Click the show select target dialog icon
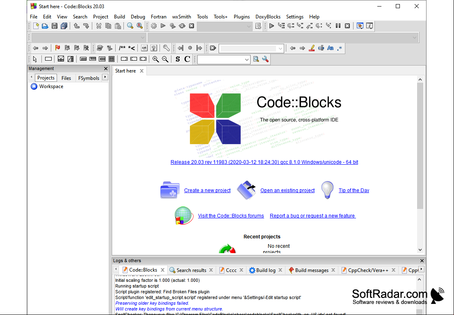This screenshot has height=315, width=454. [258, 26]
